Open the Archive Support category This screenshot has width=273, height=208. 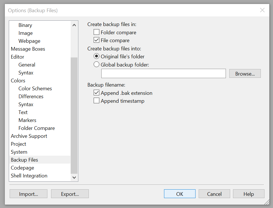(x=29, y=136)
